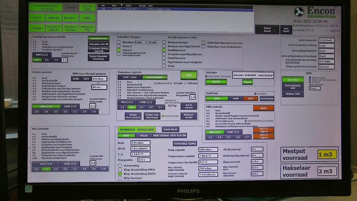Image resolution: width=357 pixels, height=201 pixels.
Task: Set SediFloat mode to HAND
Action: (x=236, y=99)
